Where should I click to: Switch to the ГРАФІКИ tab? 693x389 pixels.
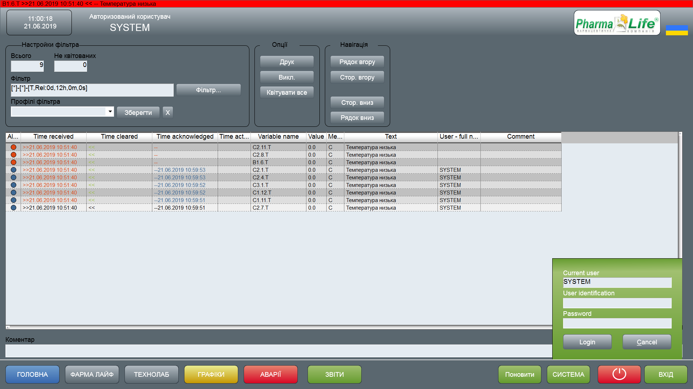pos(211,374)
